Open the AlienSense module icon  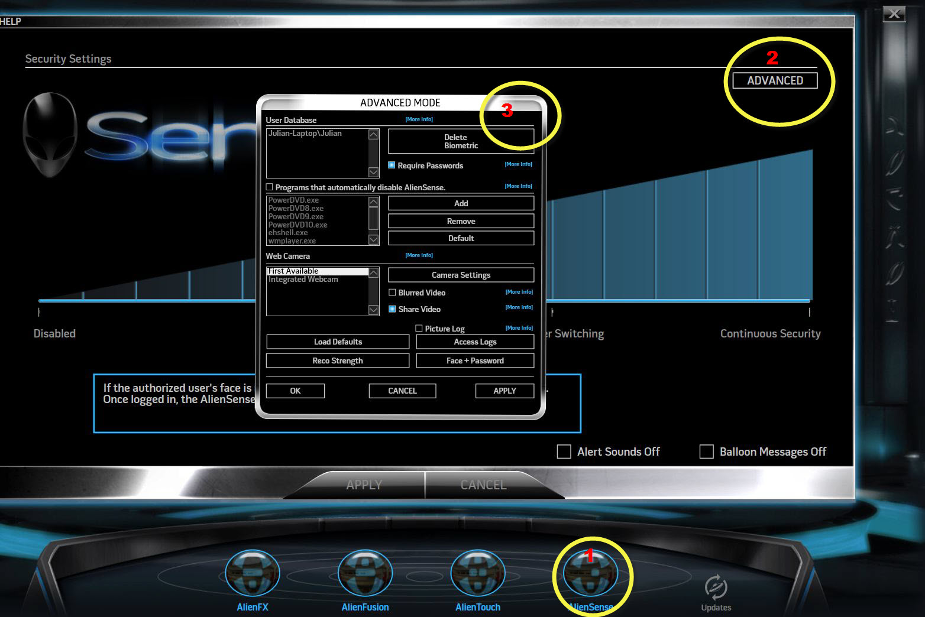click(590, 573)
